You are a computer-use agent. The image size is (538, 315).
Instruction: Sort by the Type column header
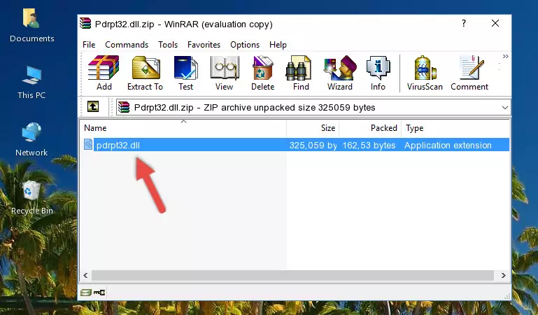pos(455,128)
